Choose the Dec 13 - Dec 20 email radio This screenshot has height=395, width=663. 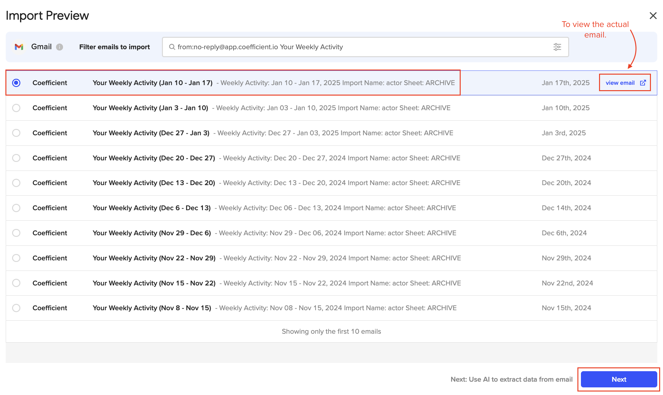tap(16, 183)
